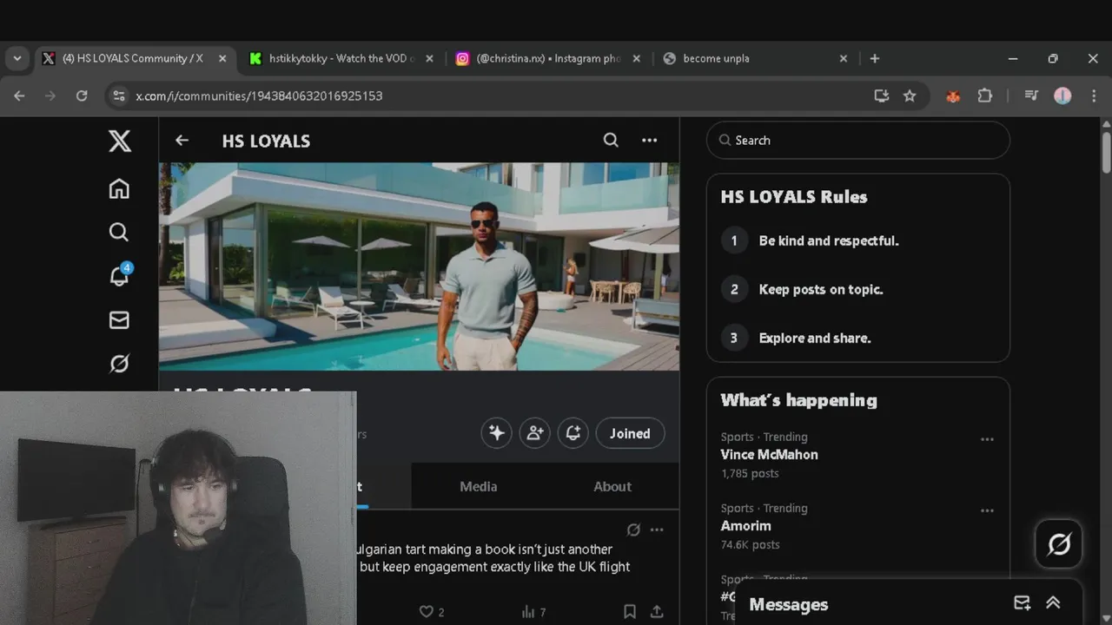
Task: View post analytics showing 7 views
Action: click(533, 612)
